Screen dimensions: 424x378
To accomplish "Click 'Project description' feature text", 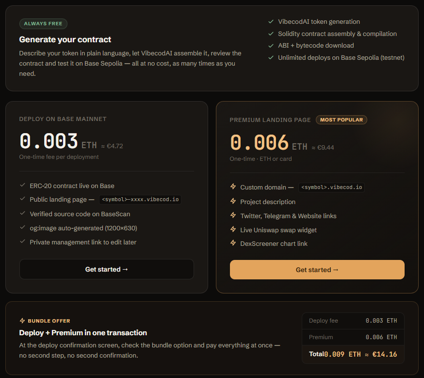I will [268, 202].
